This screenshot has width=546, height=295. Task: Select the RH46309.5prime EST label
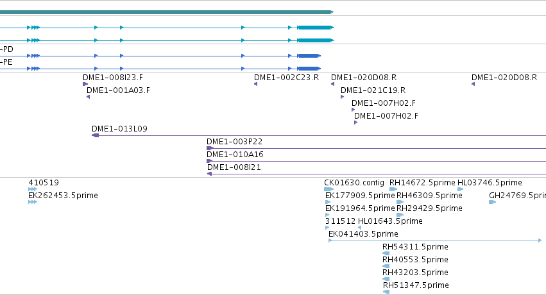[429, 196]
